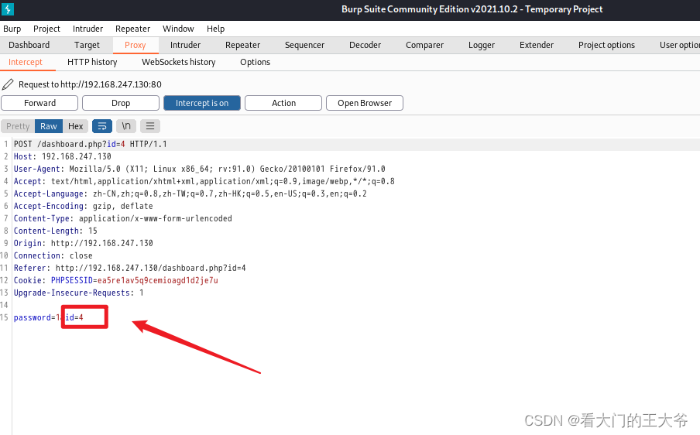
Task: Click the Content-Type header line
Action: coord(123,218)
